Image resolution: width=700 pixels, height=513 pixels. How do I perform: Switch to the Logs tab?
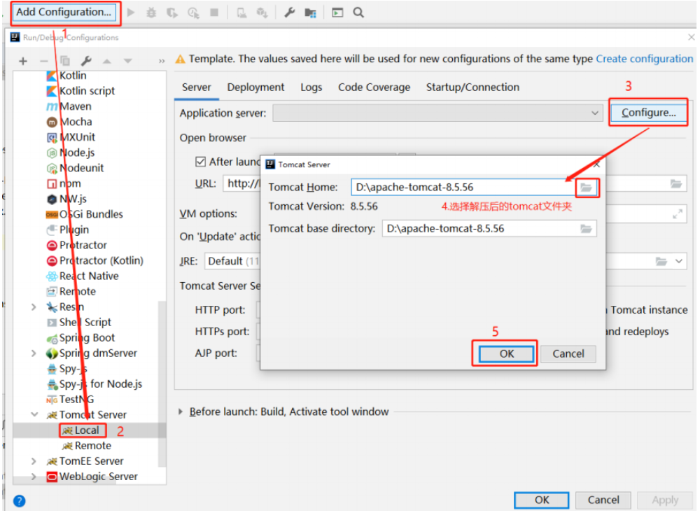coord(311,87)
